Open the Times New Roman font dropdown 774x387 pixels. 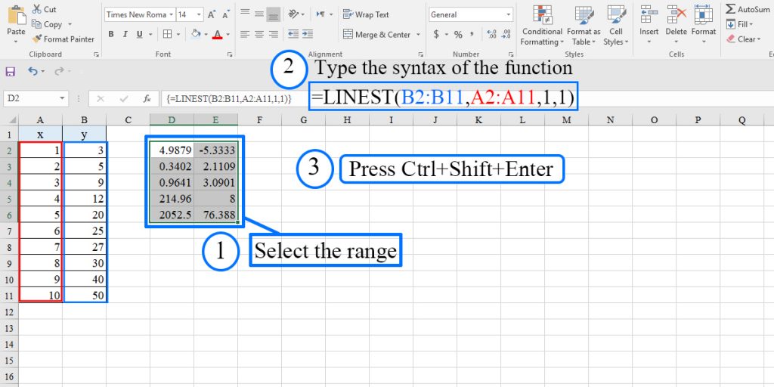[x=171, y=14]
